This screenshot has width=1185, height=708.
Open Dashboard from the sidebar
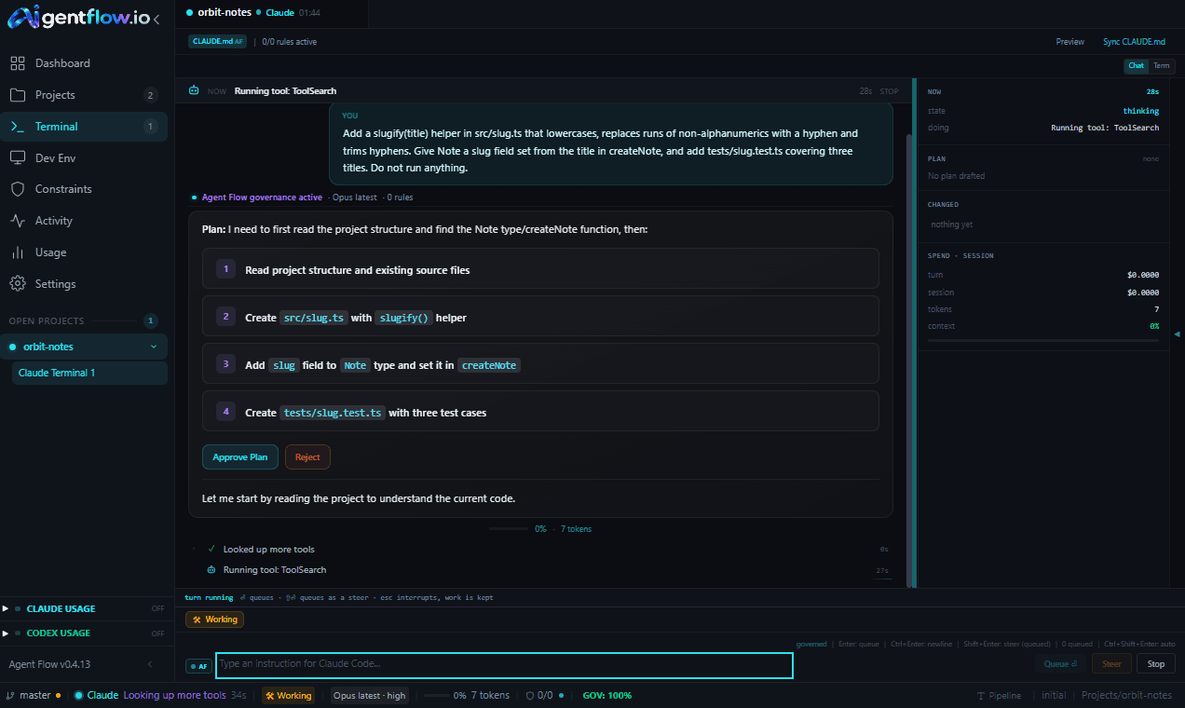pos(84,63)
